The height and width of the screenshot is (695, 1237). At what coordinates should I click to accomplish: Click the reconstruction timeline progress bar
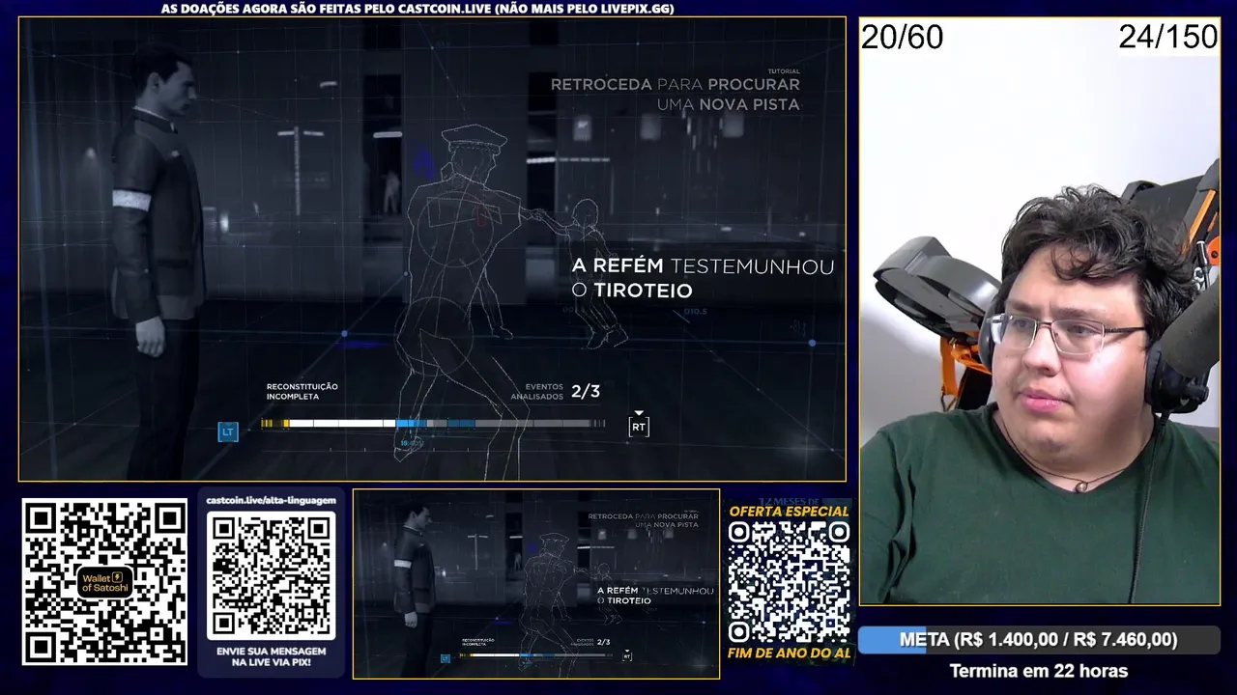click(x=433, y=423)
